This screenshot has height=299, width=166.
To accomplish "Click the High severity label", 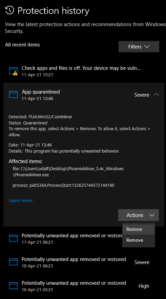I will [144, 286].
